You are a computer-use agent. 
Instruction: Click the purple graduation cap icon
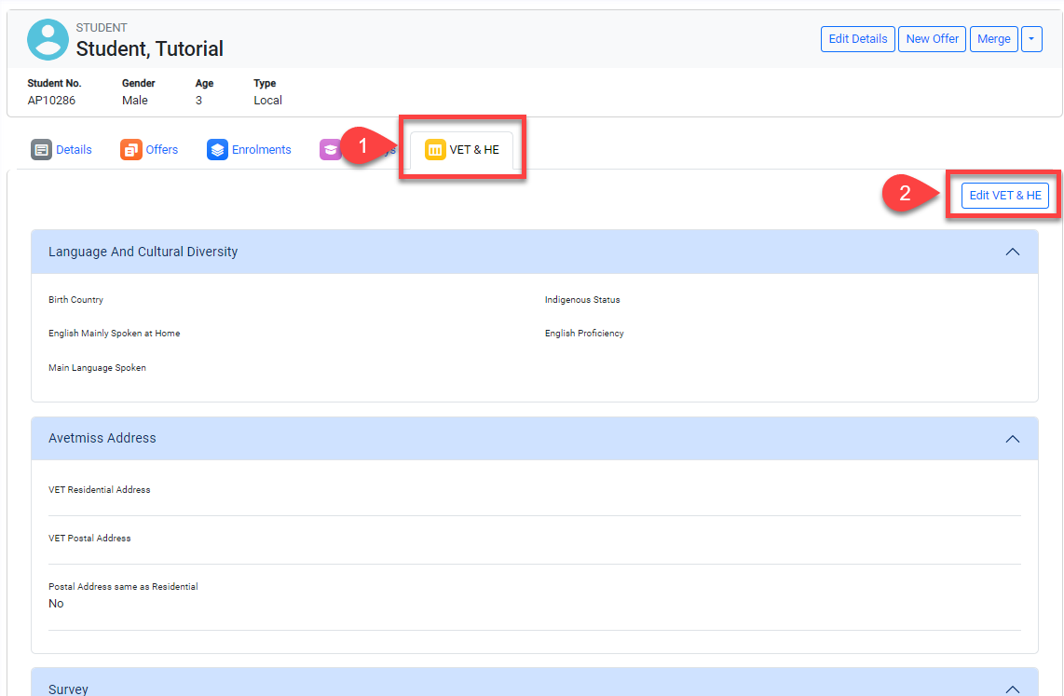click(330, 150)
